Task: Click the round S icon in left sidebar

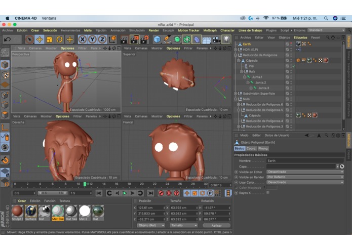Action: pyautogui.click(x=5, y=147)
